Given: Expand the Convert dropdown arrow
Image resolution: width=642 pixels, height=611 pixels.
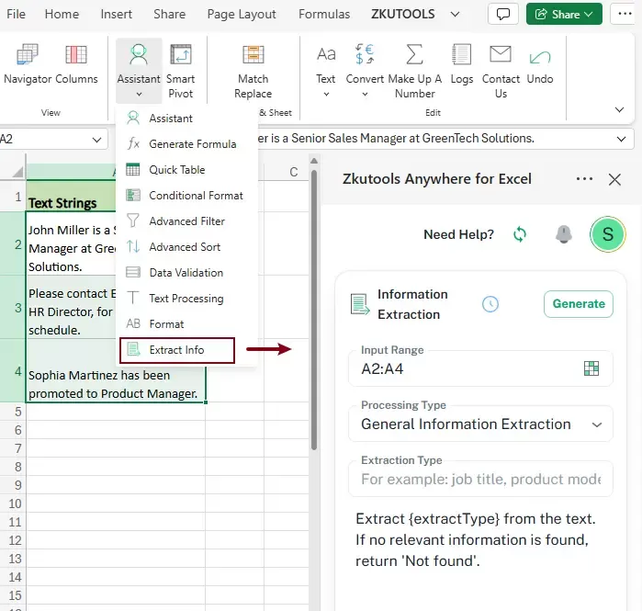Looking at the screenshot, I should tap(365, 95).
